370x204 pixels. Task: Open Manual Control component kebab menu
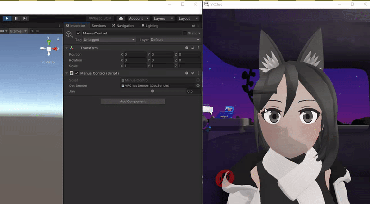pos(198,73)
